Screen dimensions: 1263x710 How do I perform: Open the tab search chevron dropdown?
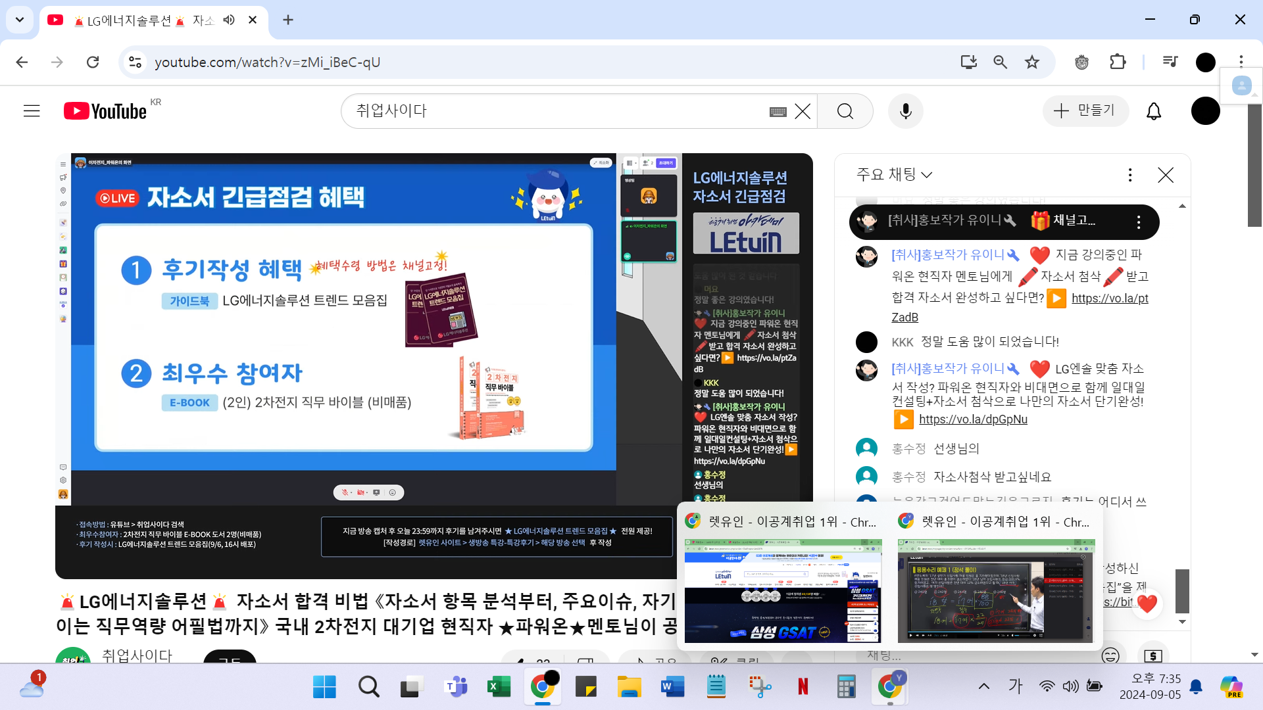point(20,20)
